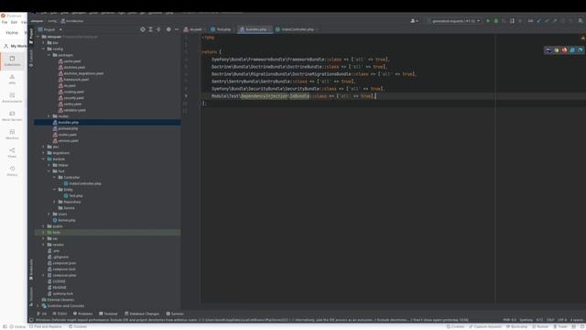Click Find and Replace in Postman footer
The height and width of the screenshot is (330, 586).
coord(45,326)
